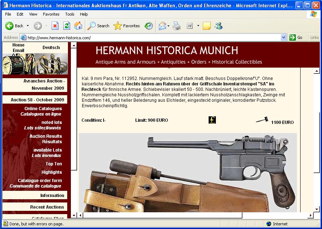Click into the address URL field

[x=154, y=37]
